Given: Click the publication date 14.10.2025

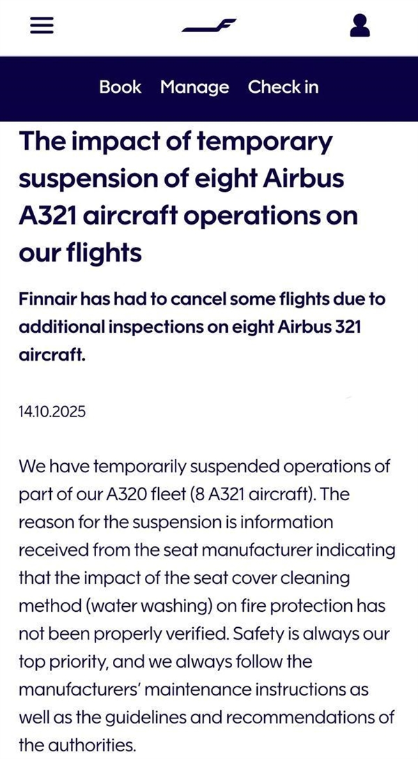Looking at the screenshot, I should click(52, 412).
